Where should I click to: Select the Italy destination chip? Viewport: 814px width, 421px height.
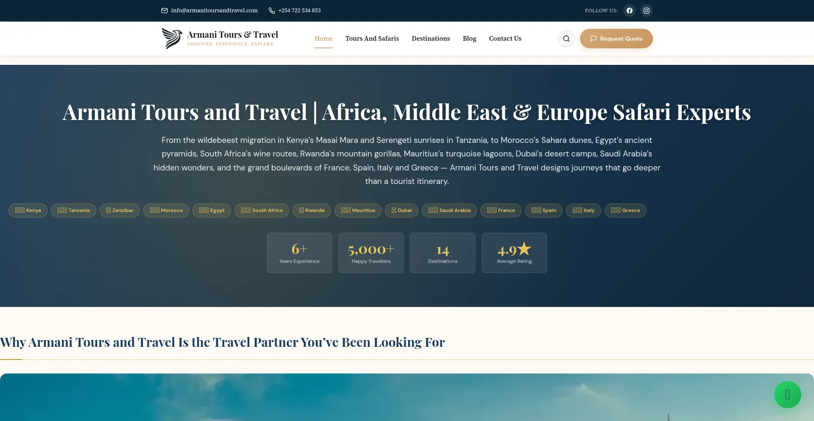coord(583,210)
